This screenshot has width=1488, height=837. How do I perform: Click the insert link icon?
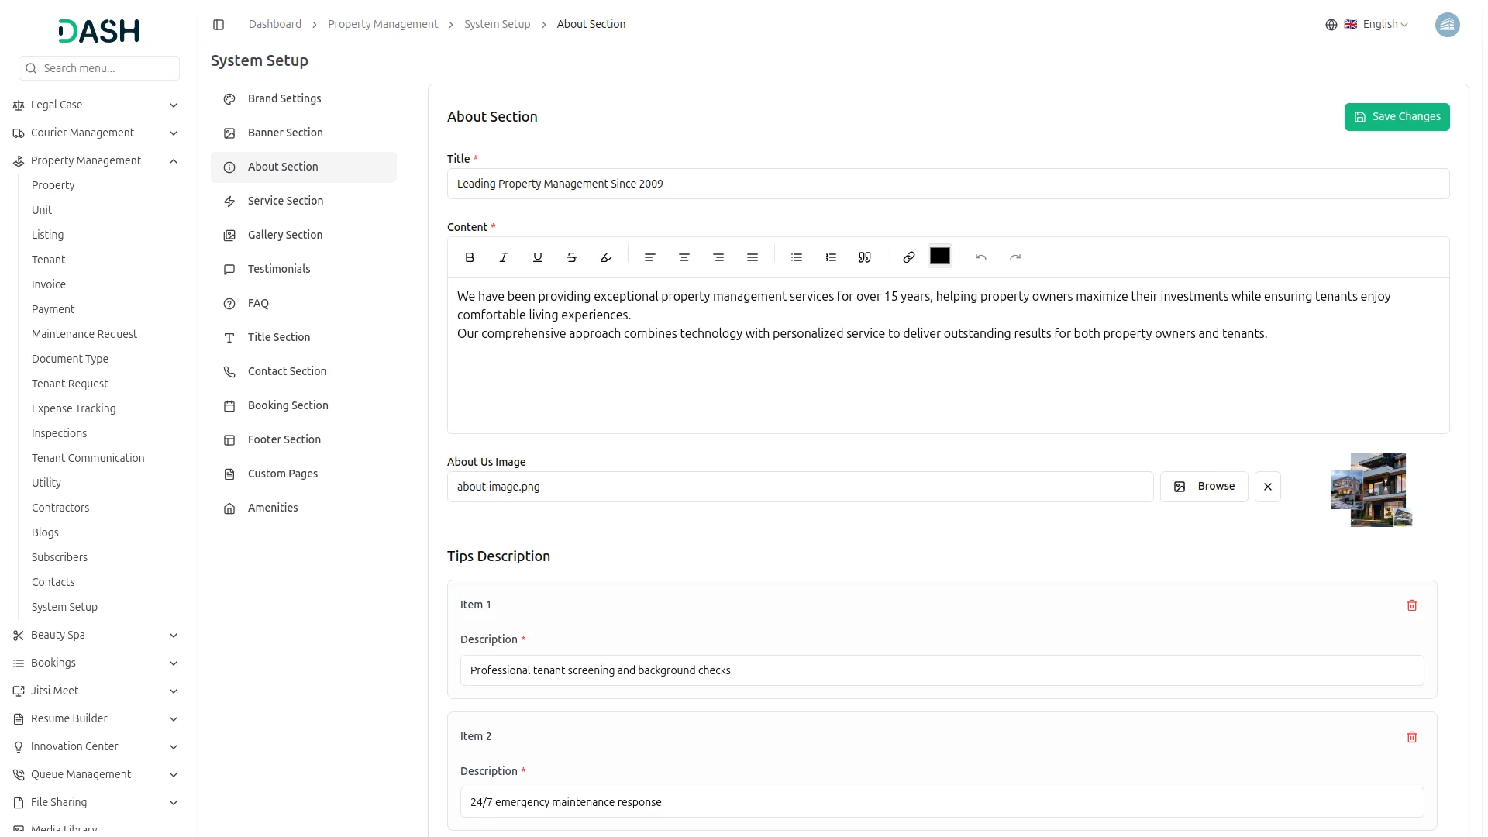[x=909, y=257]
